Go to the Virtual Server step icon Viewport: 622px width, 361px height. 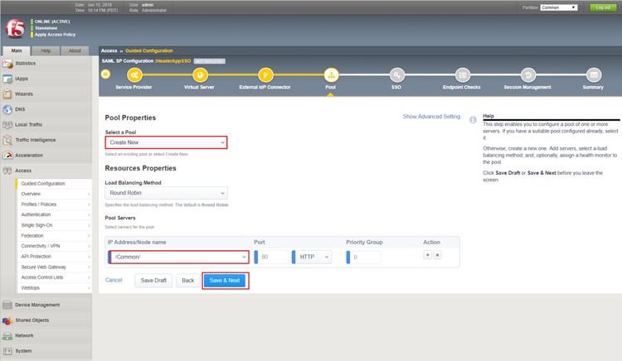click(x=200, y=75)
